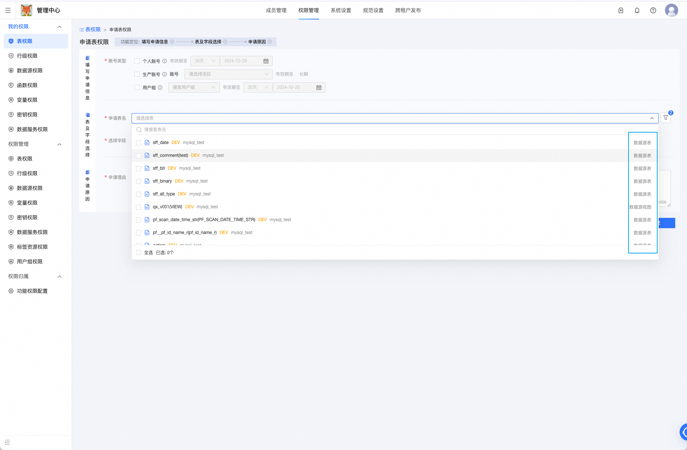Select 密钥权限 under 我的权限

27,114
